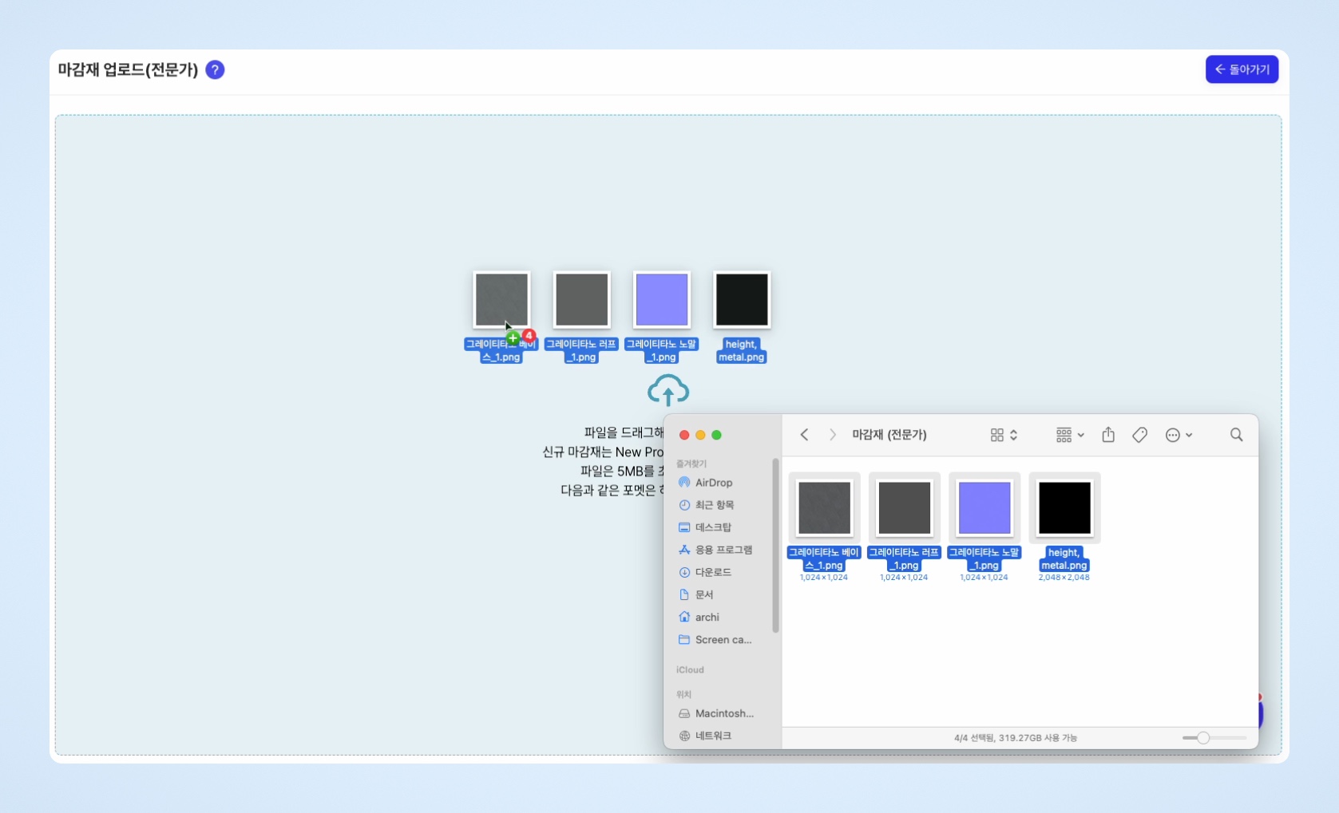This screenshot has width=1339, height=813.
Task: Click the 돌아가기 back button
Action: click(x=1242, y=69)
